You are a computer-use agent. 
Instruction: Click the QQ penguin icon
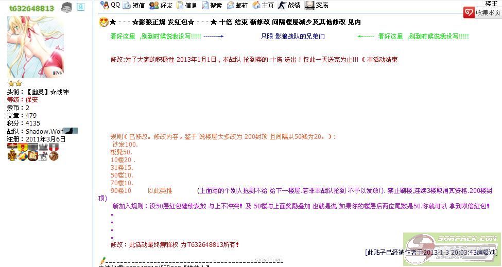[105, 5]
